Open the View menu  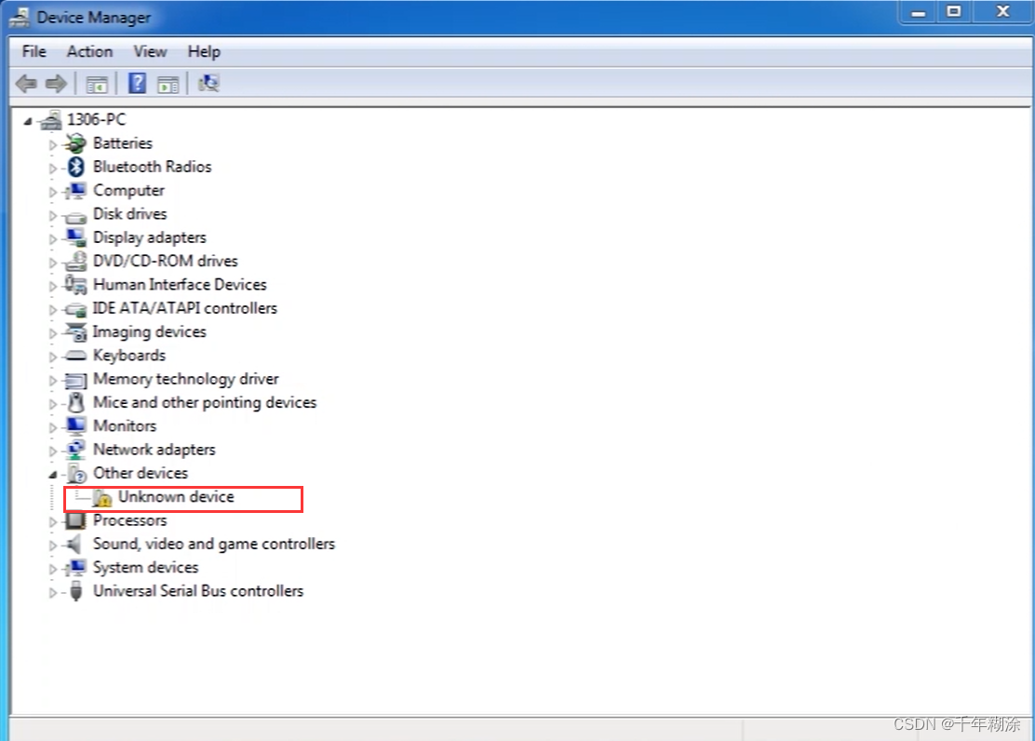150,51
